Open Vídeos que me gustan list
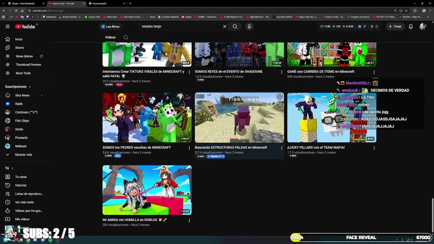 29,211
